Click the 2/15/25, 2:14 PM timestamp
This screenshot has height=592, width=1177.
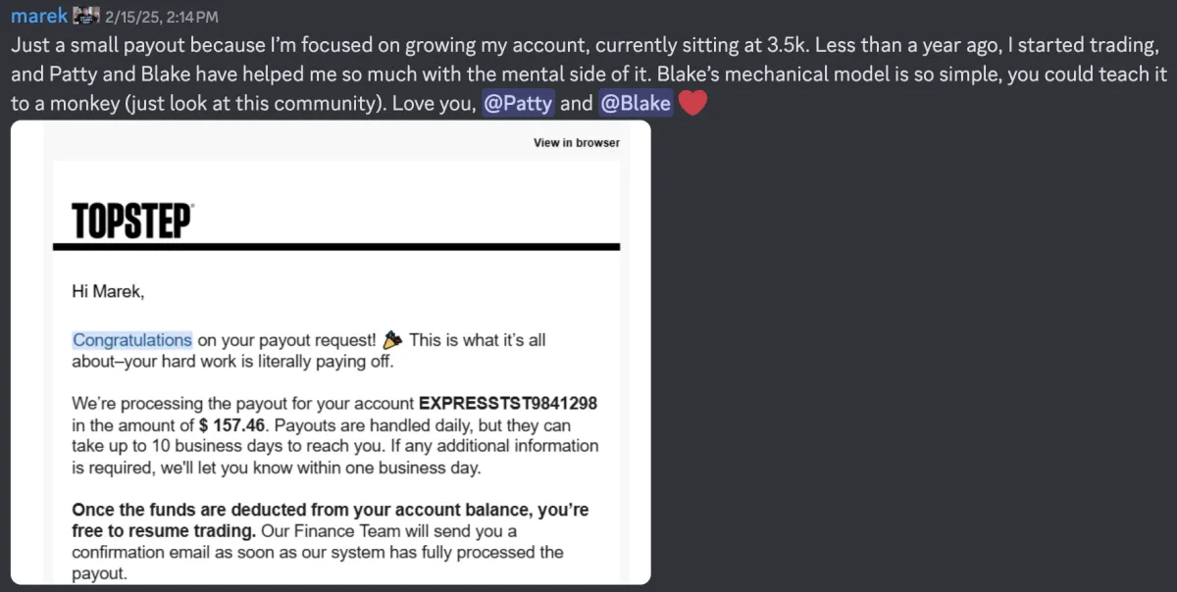pyautogui.click(x=162, y=18)
